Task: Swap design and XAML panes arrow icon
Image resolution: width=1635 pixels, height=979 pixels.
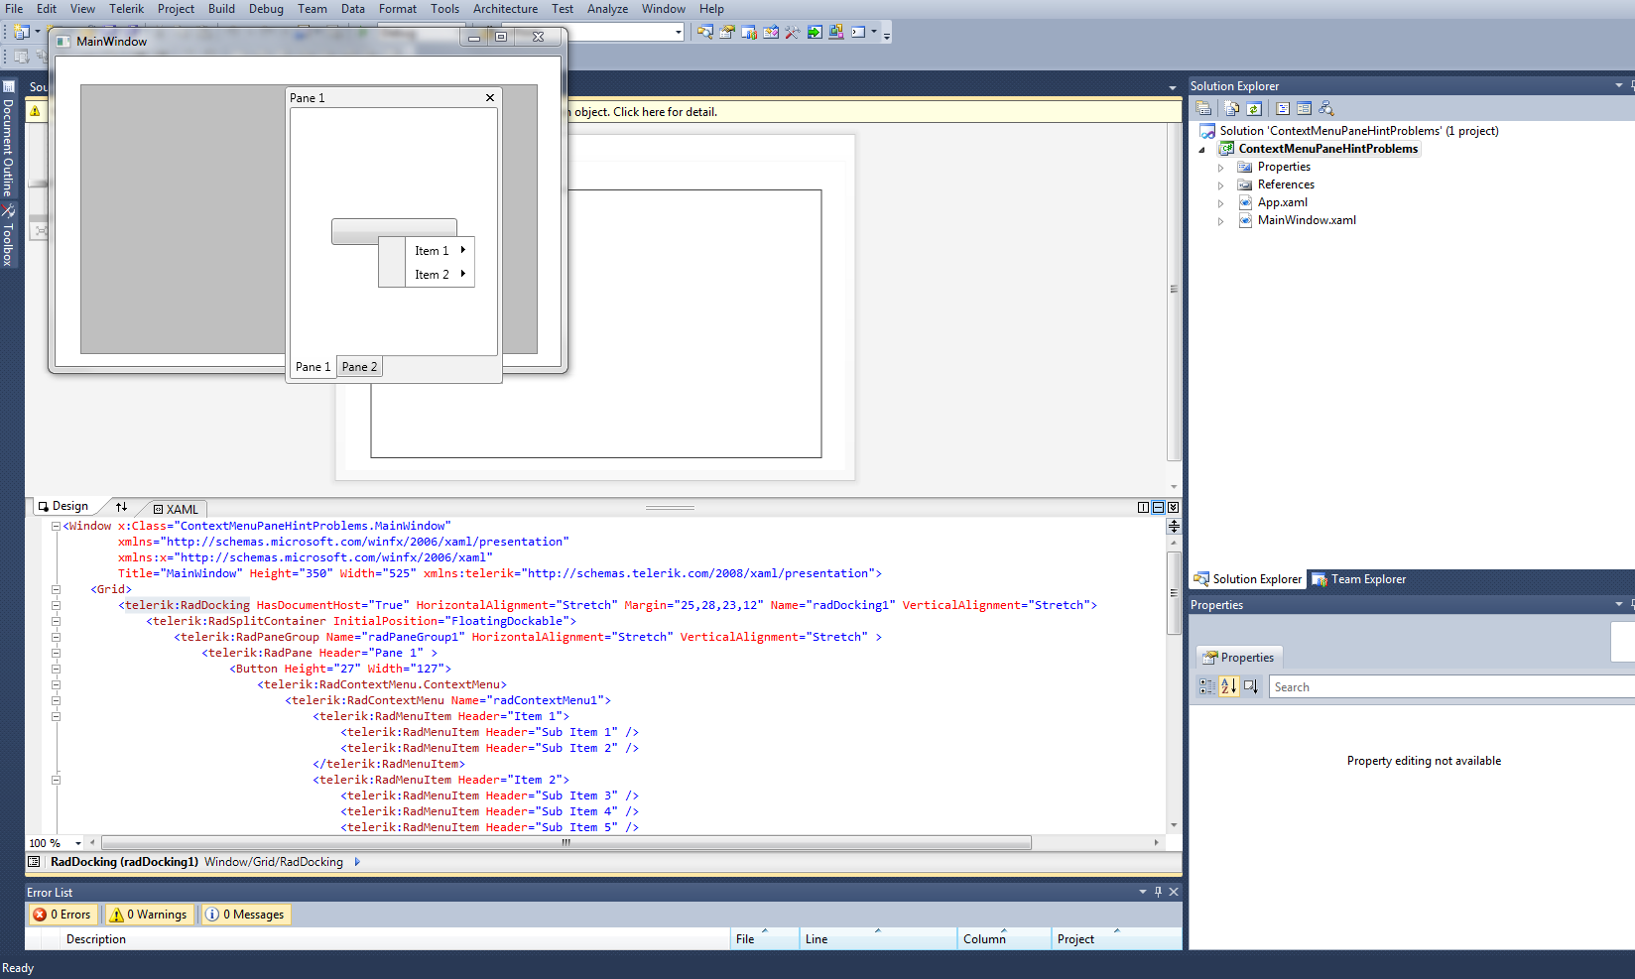Action: tap(121, 507)
